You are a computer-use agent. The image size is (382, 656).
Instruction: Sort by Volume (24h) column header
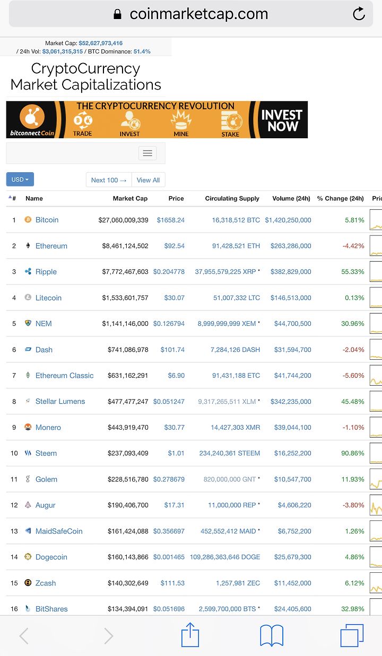[x=291, y=198]
